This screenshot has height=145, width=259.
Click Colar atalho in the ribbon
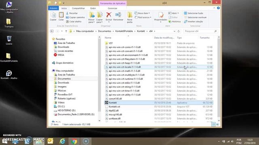(x=74, y=21)
